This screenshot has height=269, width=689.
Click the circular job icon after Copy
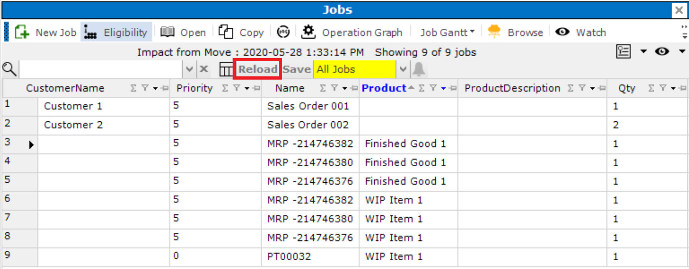[283, 32]
